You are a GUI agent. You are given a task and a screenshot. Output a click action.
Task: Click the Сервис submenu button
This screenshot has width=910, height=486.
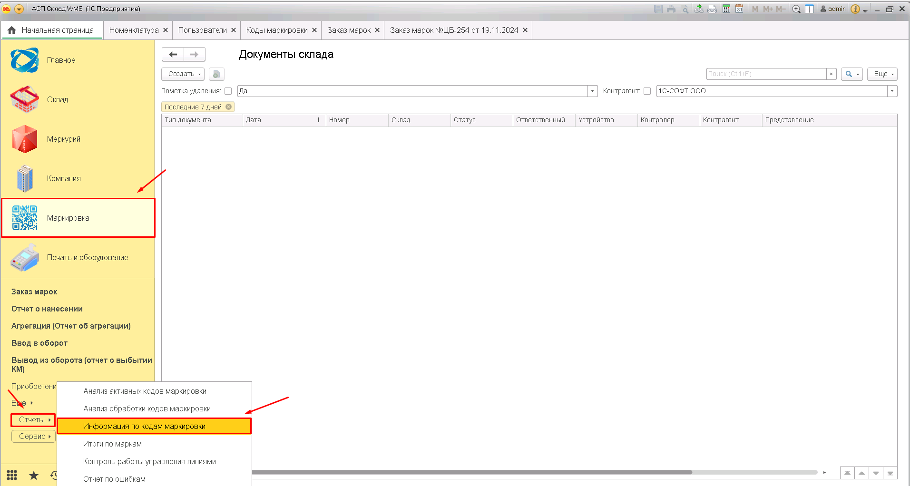tap(33, 436)
